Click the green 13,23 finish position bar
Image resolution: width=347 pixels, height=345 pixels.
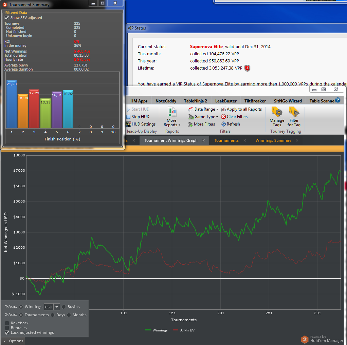tap(45, 113)
